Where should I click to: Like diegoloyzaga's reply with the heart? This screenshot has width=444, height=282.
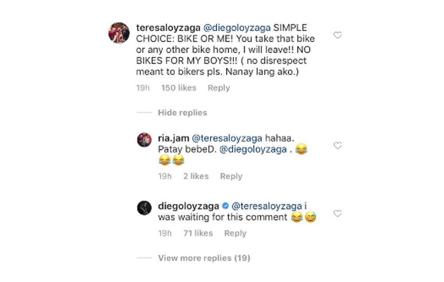[x=337, y=214]
